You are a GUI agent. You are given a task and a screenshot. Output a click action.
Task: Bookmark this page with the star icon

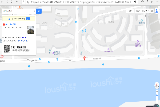(135, 2)
